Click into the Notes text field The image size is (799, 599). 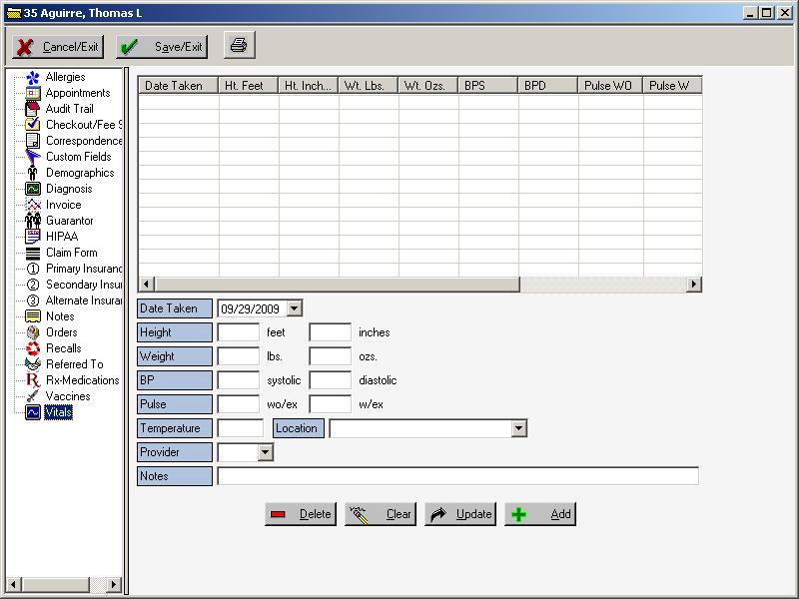coord(457,476)
